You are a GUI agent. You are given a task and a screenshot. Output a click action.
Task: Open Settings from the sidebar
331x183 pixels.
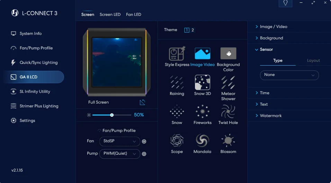tap(27, 121)
